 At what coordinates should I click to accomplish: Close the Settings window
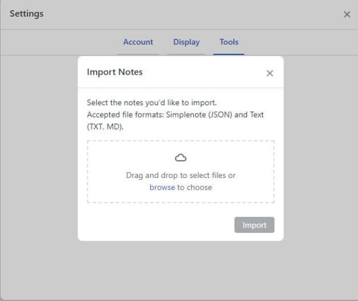pyautogui.click(x=347, y=14)
